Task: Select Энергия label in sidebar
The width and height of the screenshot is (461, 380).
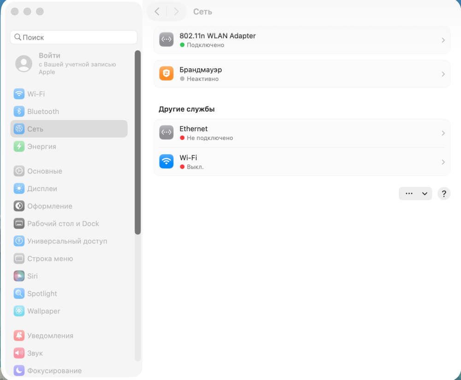Action: [41, 147]
